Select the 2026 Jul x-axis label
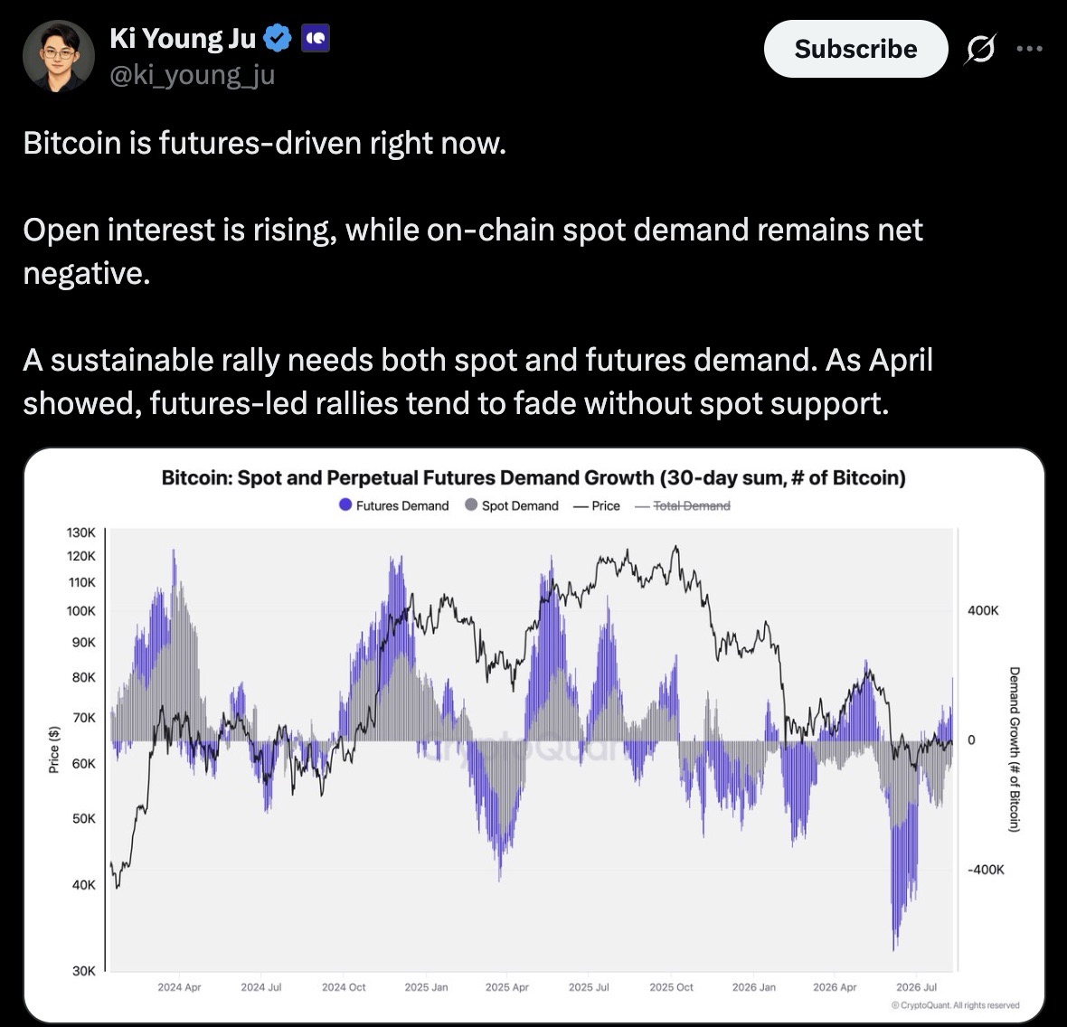 916,987
